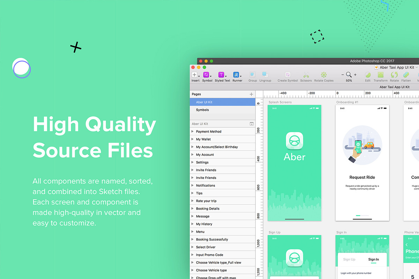Expand the Tips artboard layer

click(x=192, y=193)
